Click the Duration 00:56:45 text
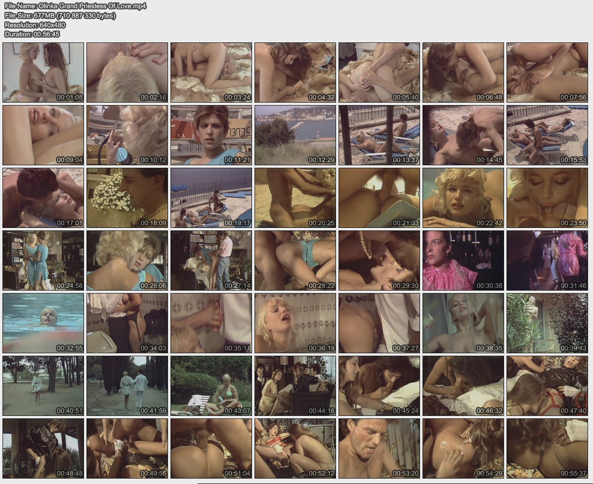The height and width of the screenshot is (484, 593). click(x=32, y=34)
